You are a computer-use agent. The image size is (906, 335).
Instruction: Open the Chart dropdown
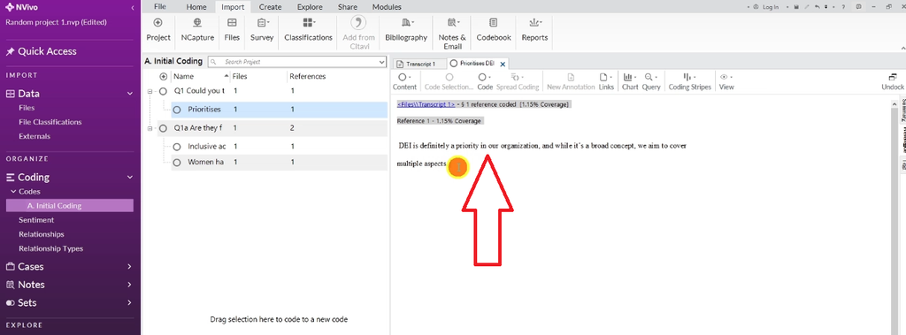pos(630,81)
